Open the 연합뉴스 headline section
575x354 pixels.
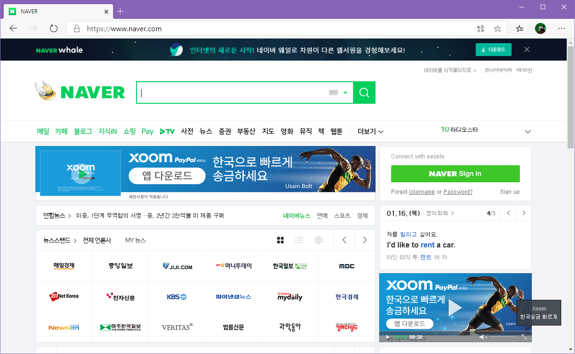tap(57, 215)
